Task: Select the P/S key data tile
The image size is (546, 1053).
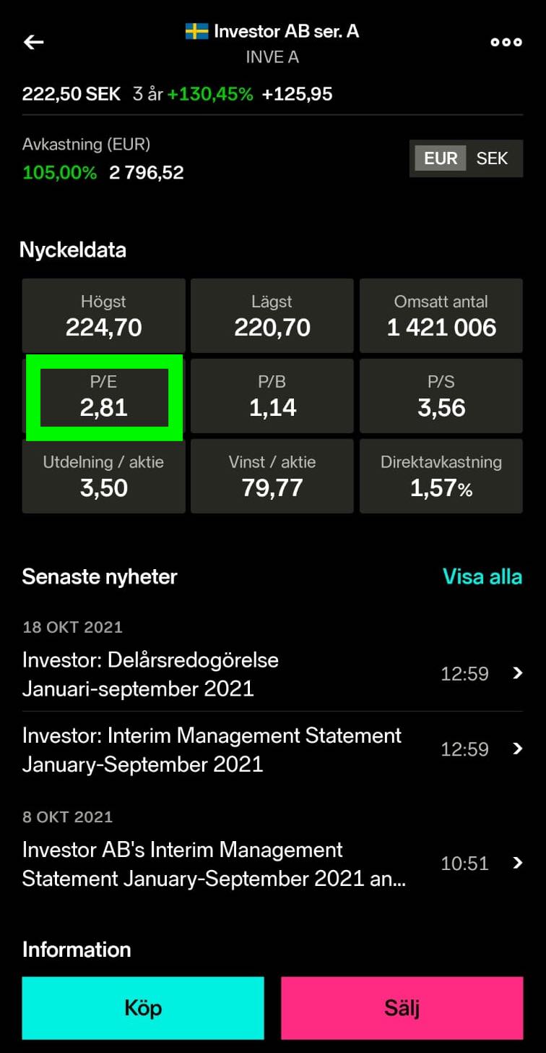Action: (x=441, y=396)
